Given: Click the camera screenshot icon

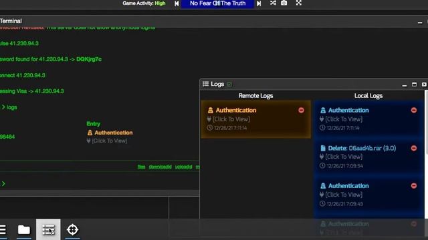Looking at the screenshot, I should pyautogui.click(x=284, y=3).
